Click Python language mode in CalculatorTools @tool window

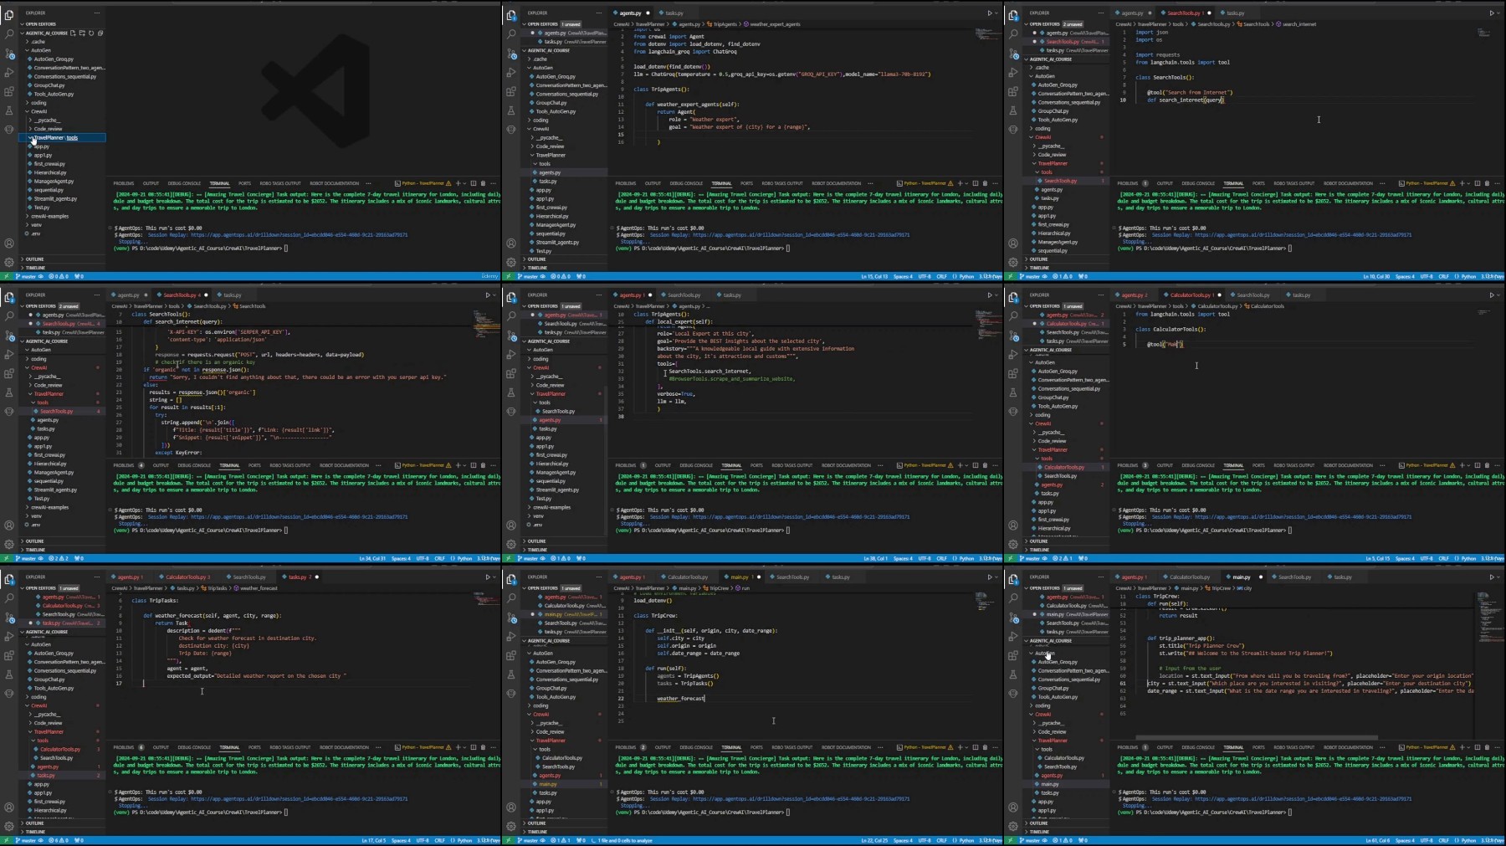[1467, 558]
